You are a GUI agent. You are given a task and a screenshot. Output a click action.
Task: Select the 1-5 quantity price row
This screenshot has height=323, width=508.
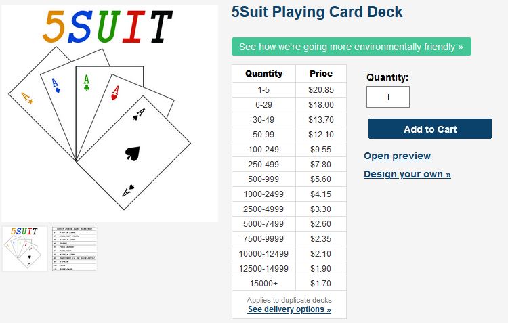point(289,90)
